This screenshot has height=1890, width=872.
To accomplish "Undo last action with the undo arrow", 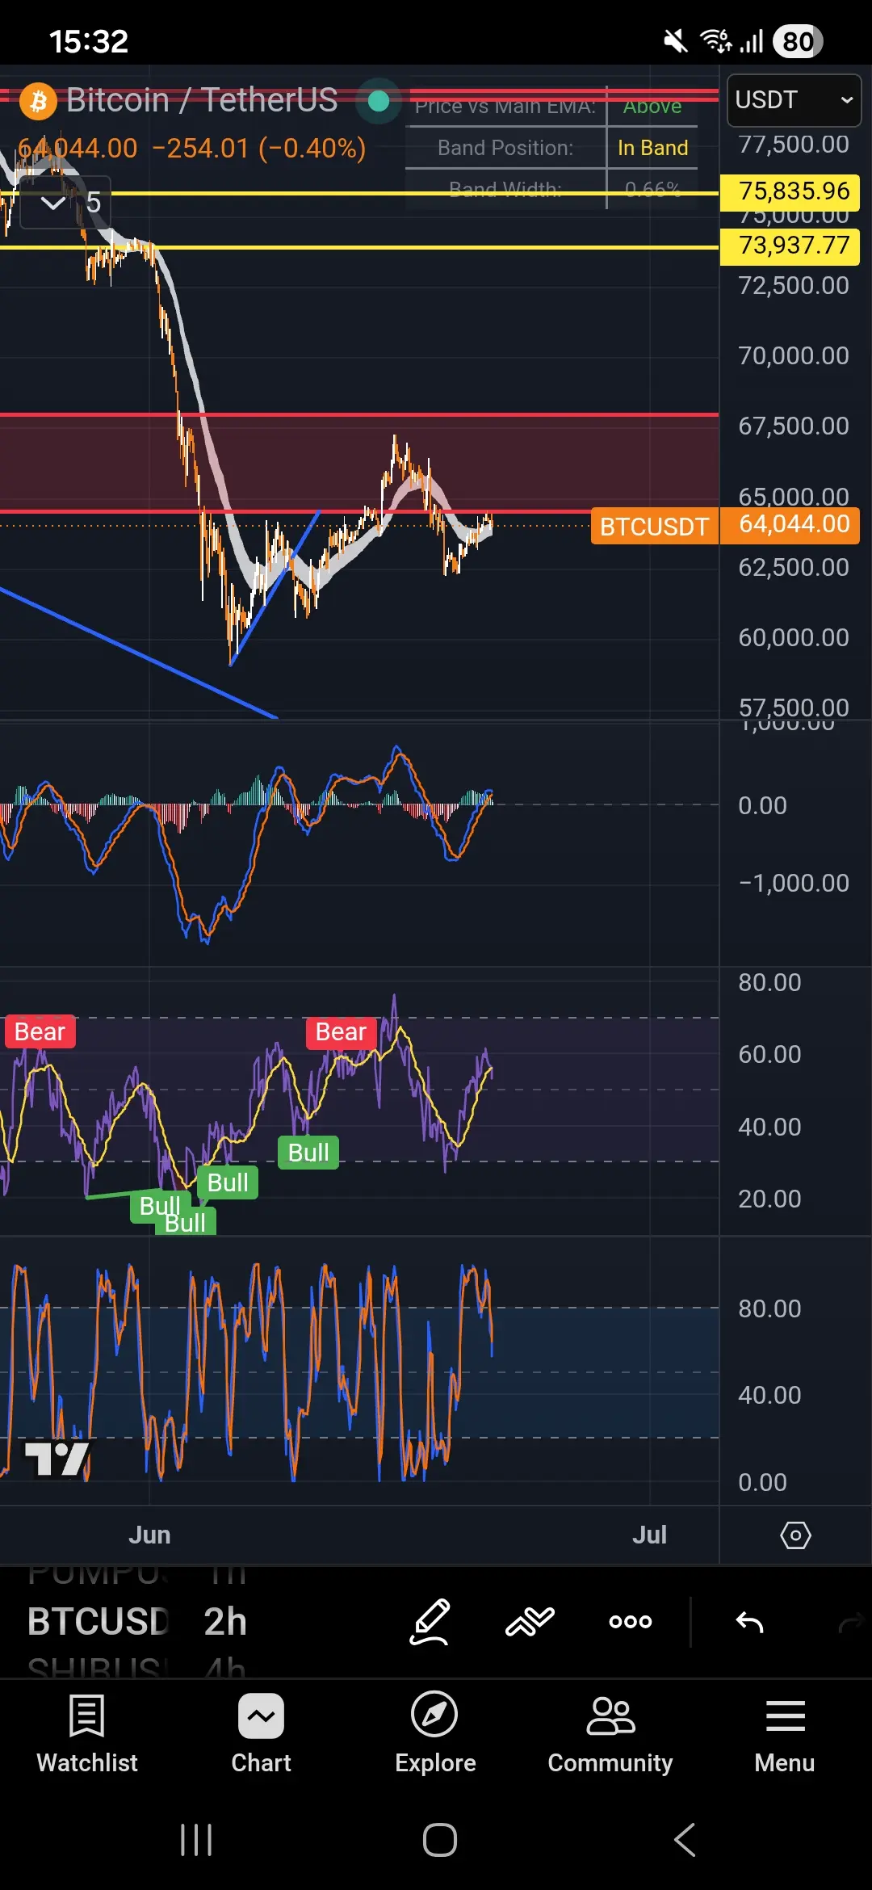I will (749, 1621).
